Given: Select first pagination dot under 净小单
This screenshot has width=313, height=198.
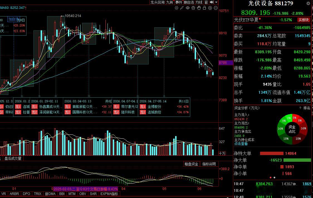Looking at the screenshot, I should pyautogui.click(x=270, y=177).
